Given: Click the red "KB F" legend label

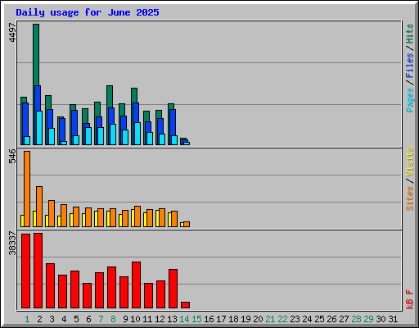Looking at the screenshot, I should (410, 299).
